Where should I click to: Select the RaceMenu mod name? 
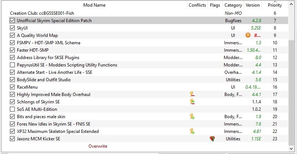27,87
